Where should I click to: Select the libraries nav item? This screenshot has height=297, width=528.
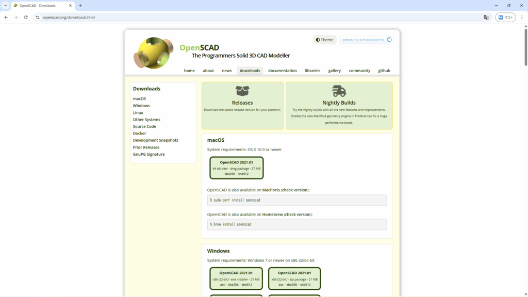coord(312,71)
